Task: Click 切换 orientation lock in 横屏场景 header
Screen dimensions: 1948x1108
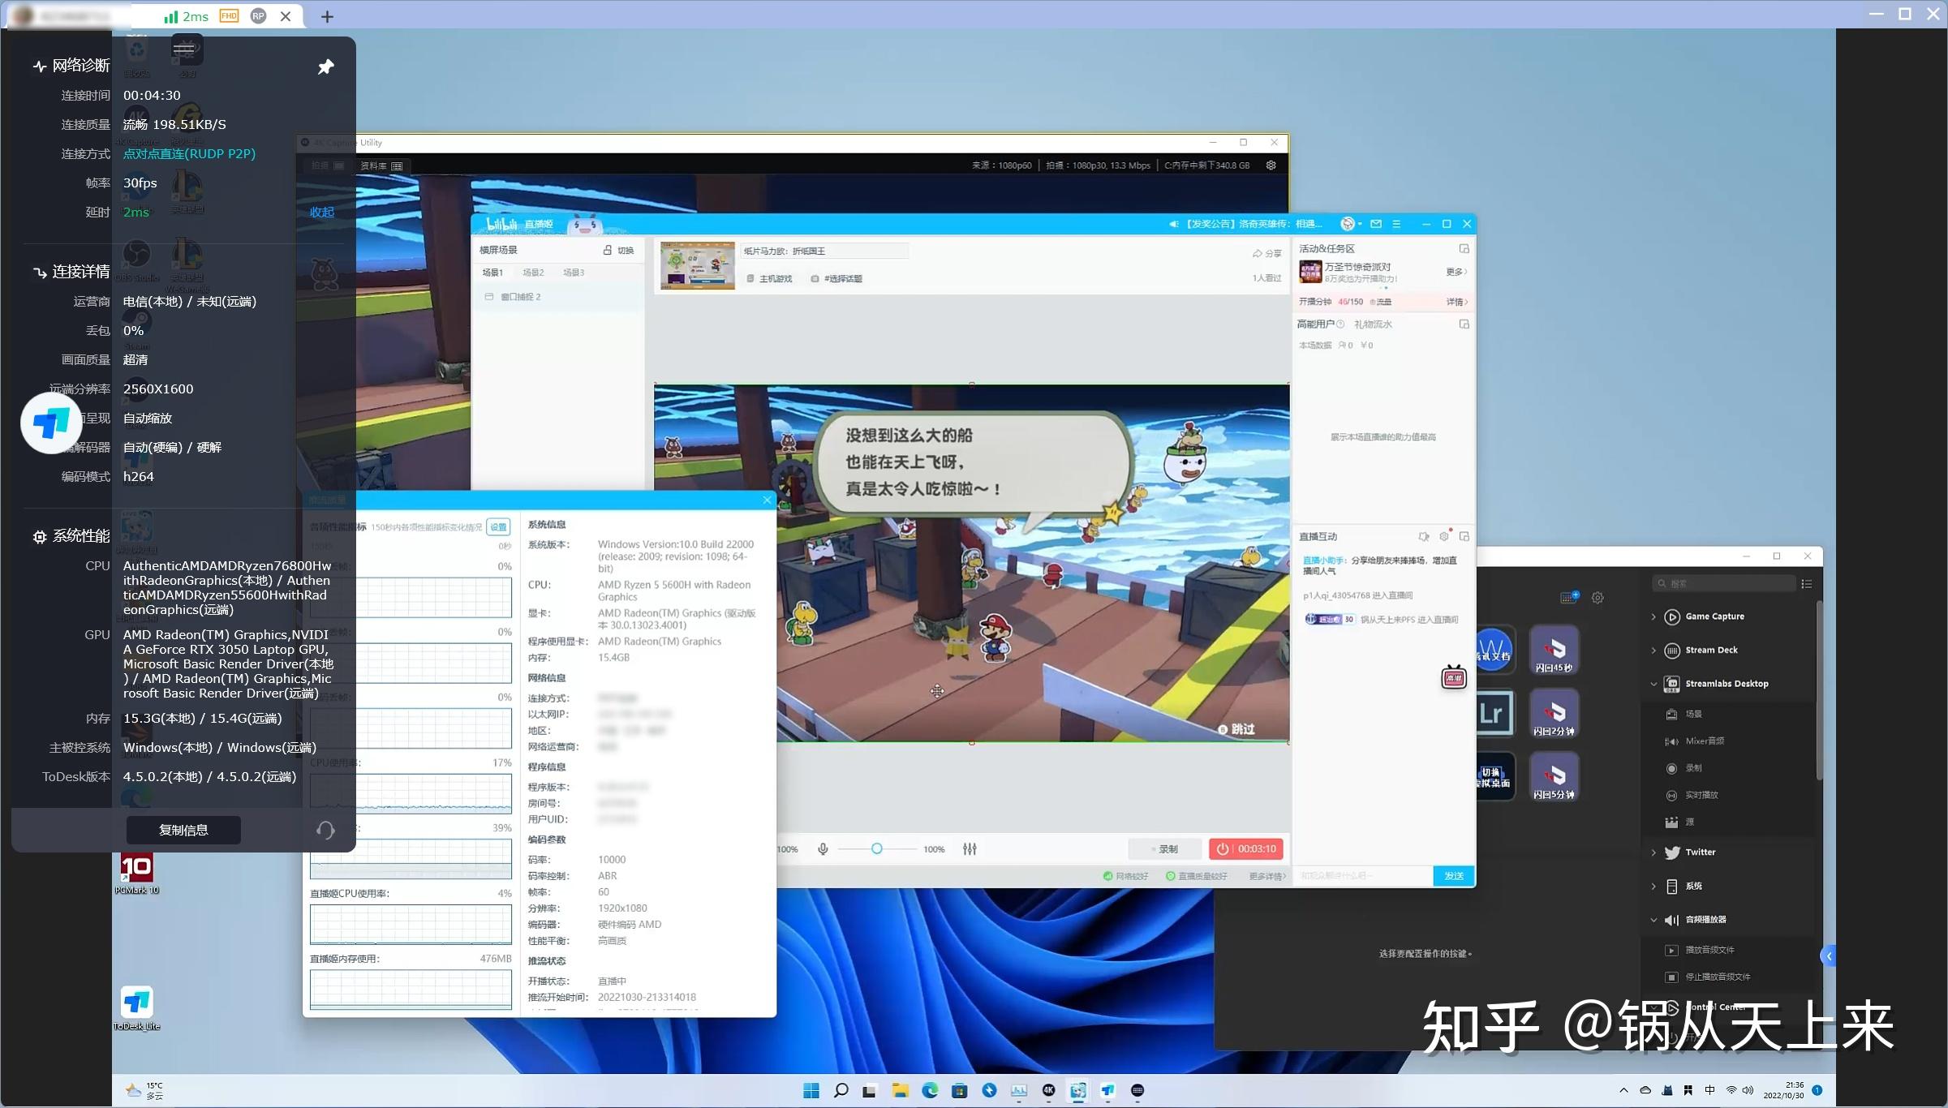Action: pyautogui.click(x=618, y=250)
